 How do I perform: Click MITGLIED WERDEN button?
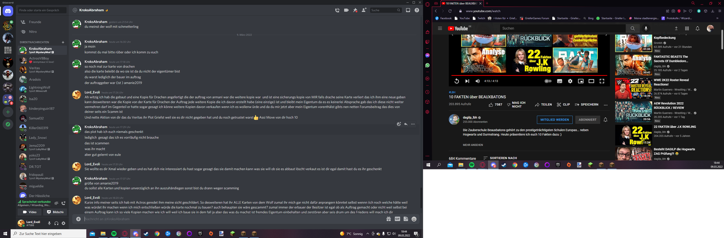point(555,120)
